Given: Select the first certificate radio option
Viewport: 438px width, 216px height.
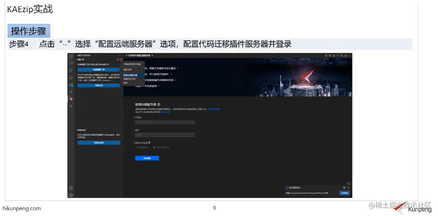Looking at the screenshot, I should (x=136, y=147).
